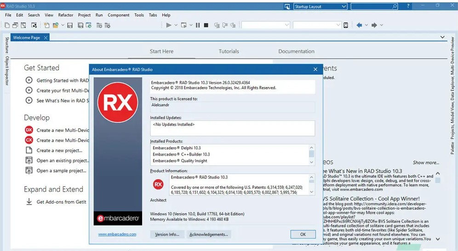
Task: Open the Tabs menu
Action: (153, 15)
